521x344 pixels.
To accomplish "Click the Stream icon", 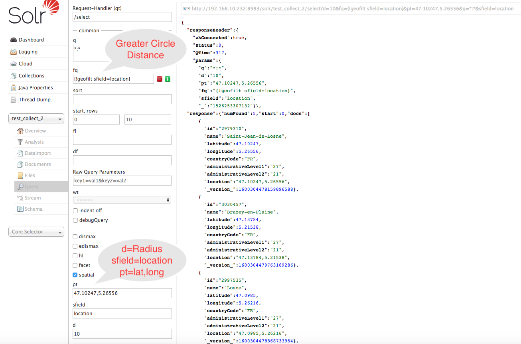I will [x=20, y=198].
